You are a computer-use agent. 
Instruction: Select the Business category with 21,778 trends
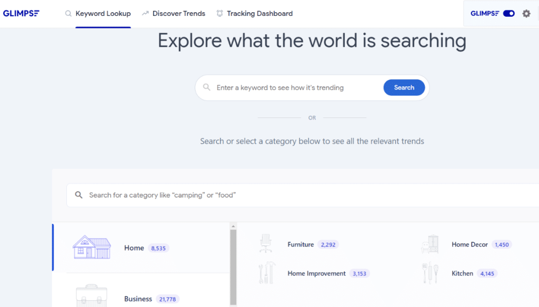point(138,299)
